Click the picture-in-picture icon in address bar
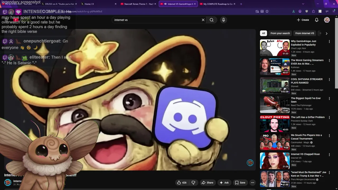This screenshot has height=190, width=338. point(257,11)
